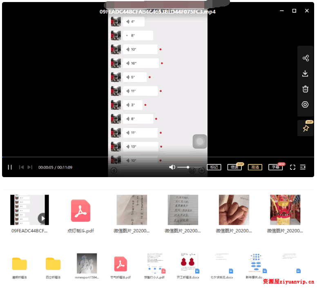The width and height of the screenshot is (317, 291).
Task: Adjust the volume slider
Action: point(183,167)
